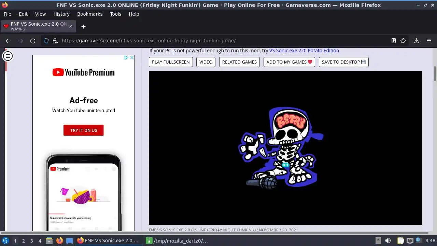This screenshot has width=437, height=246.
Task: Toggle Reader View icon in address bar
Action: coord(394,41)
